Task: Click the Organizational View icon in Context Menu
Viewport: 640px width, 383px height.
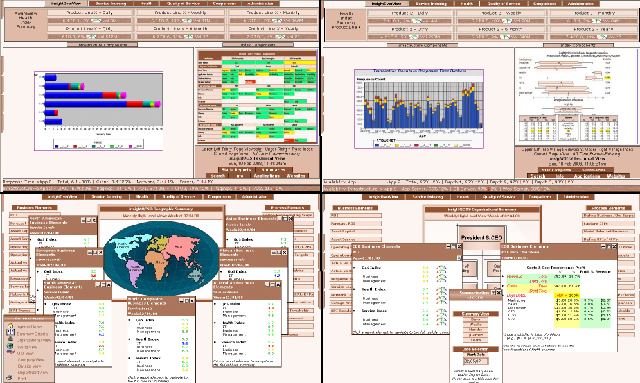Action: pos(11,341)
